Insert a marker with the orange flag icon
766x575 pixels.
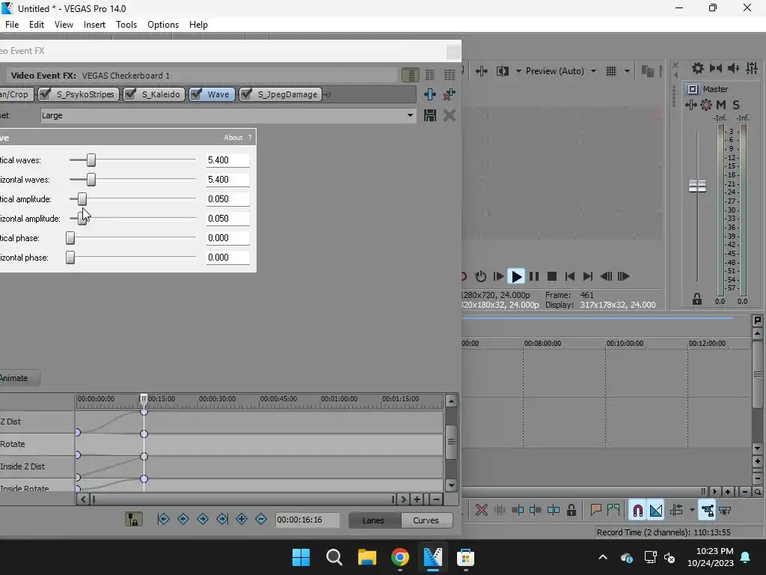point(595,511)
